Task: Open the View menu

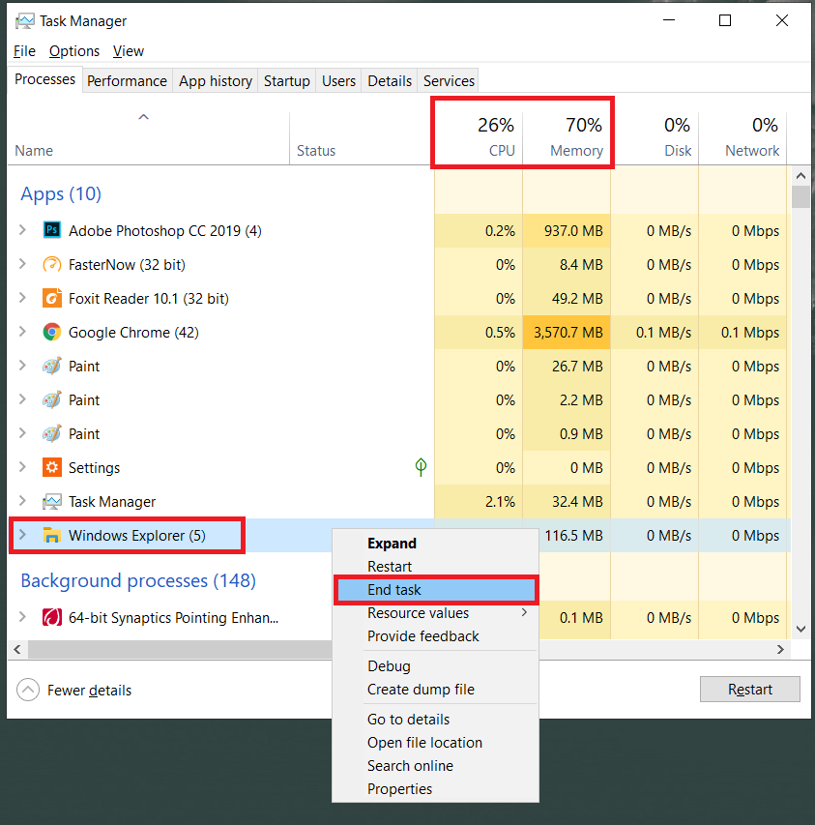Action: click(129, 51)
